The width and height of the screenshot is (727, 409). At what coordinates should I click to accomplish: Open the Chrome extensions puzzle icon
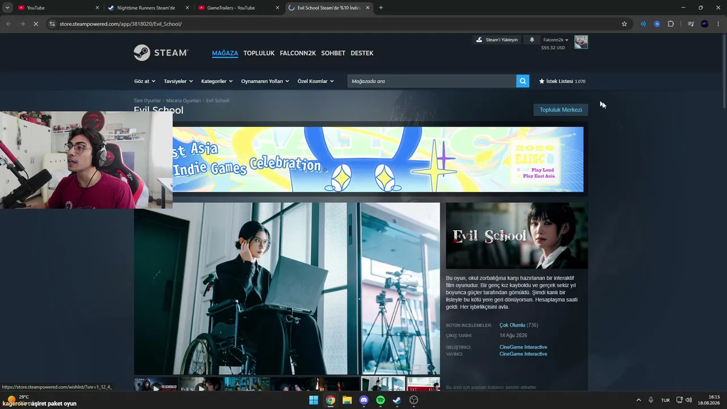(671, 24)
